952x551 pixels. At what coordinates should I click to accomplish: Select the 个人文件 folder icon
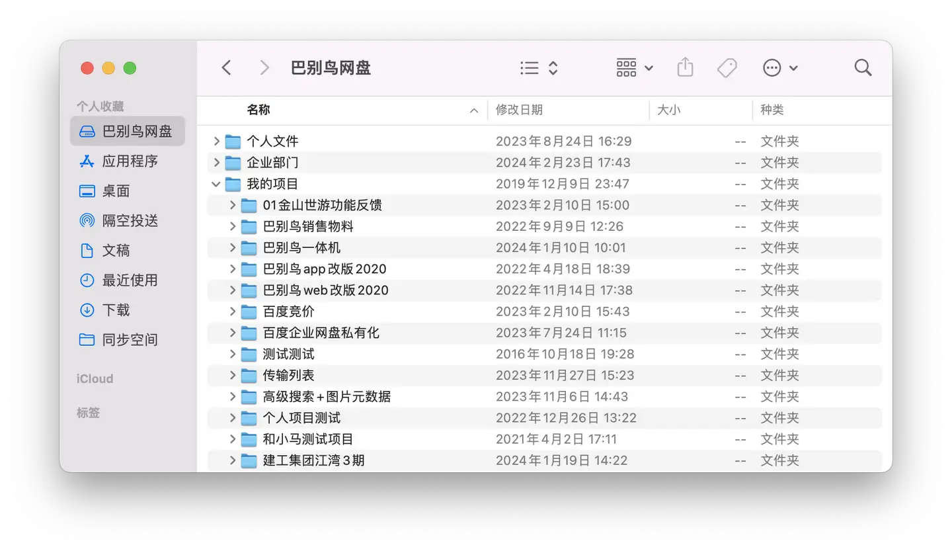click(x=233, y=142)
